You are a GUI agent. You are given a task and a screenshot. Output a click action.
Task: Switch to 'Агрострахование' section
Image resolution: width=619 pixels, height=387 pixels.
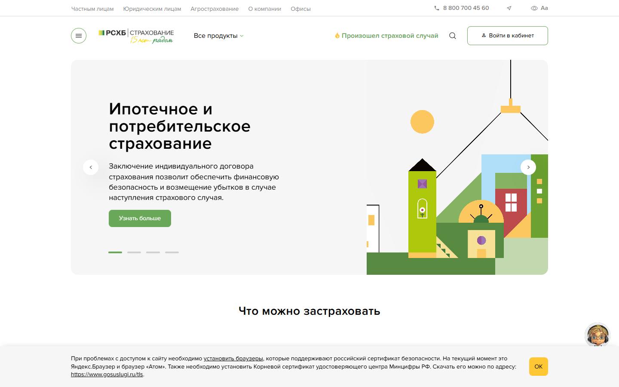click(215, 9)
